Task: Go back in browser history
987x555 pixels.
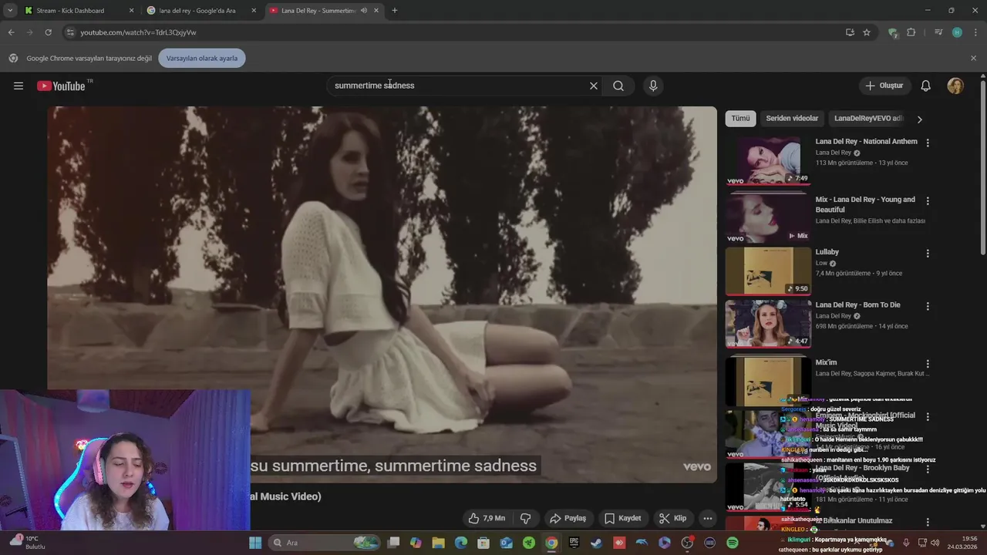Action: tap(11, 32)
